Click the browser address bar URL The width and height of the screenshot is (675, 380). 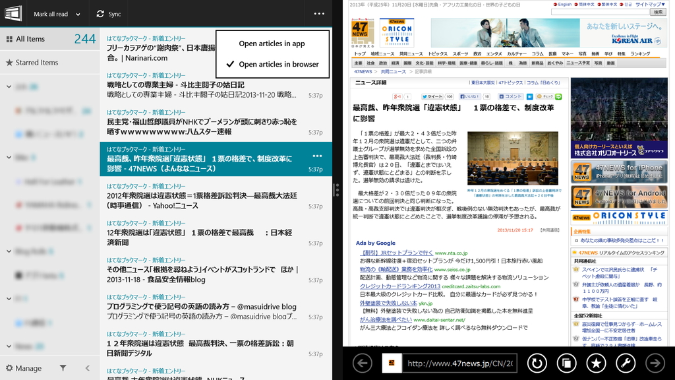(x=460, y=364)
